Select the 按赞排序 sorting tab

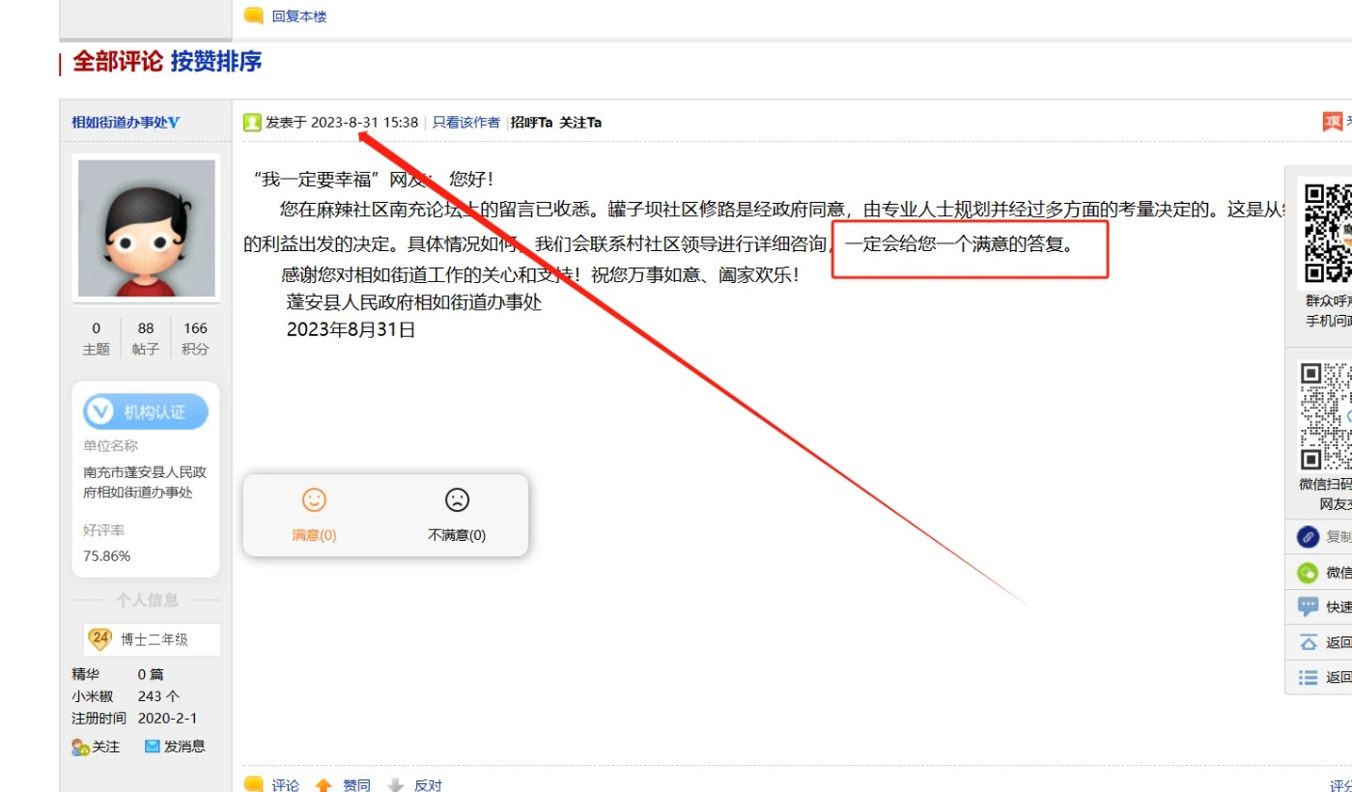tap(216, 62)
